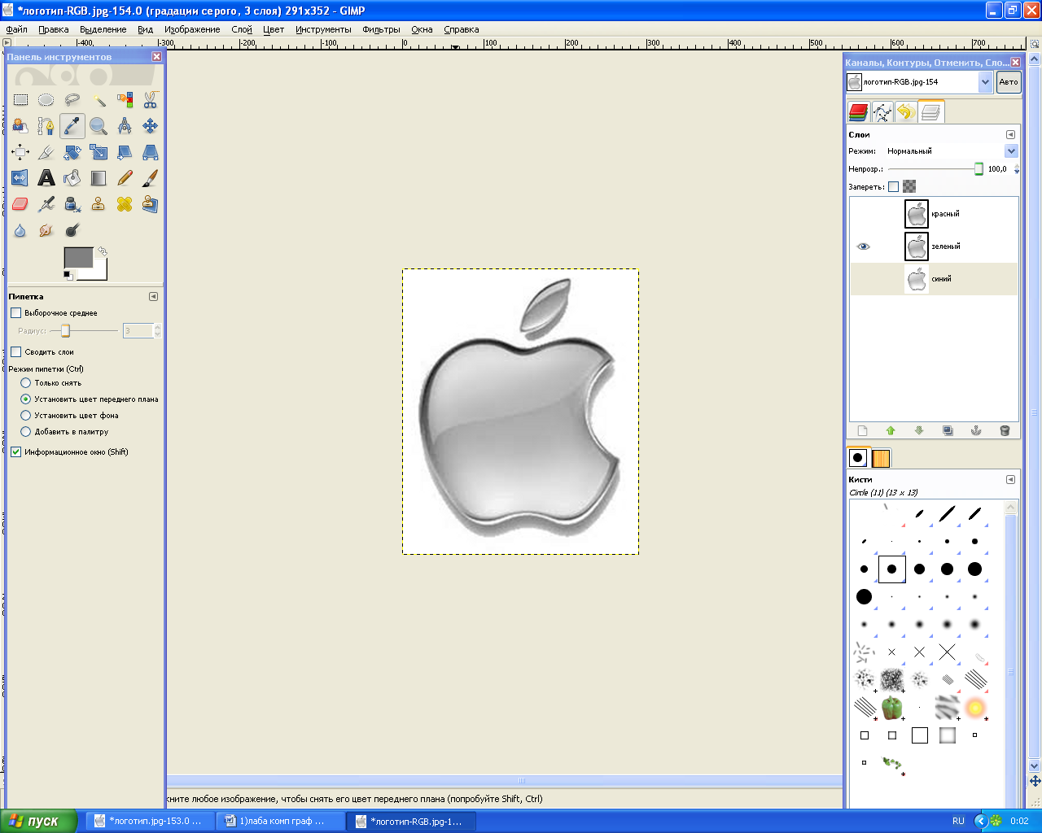Choose Установить цвет переднего плана option
The image size is (1042, 833).
26,399
